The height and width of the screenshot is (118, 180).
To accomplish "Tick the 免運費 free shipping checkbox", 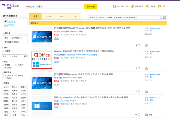I will coord(3,65).
